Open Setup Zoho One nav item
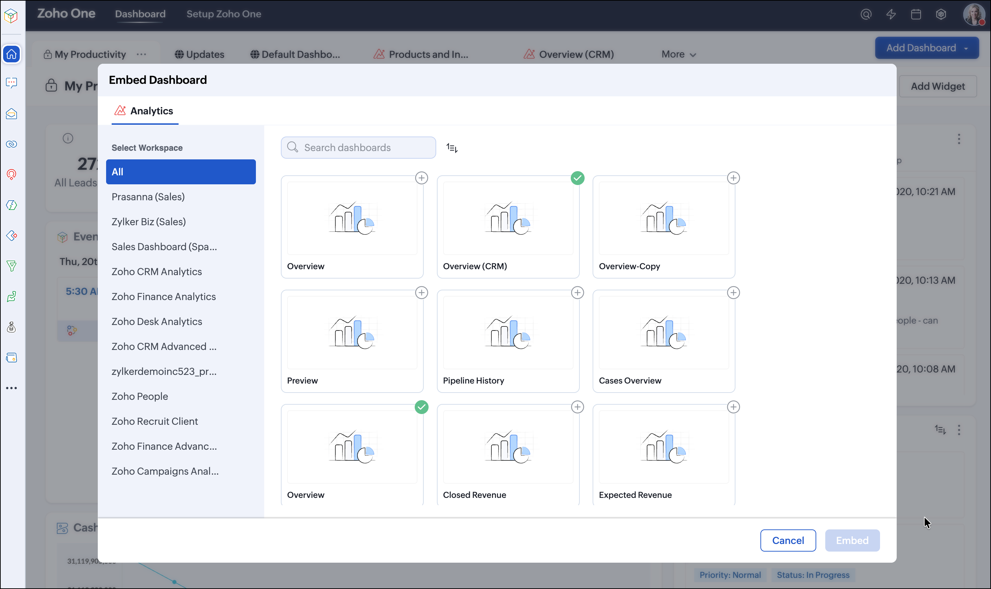Screen dimensions: 991x589 [x=224, y=14]
